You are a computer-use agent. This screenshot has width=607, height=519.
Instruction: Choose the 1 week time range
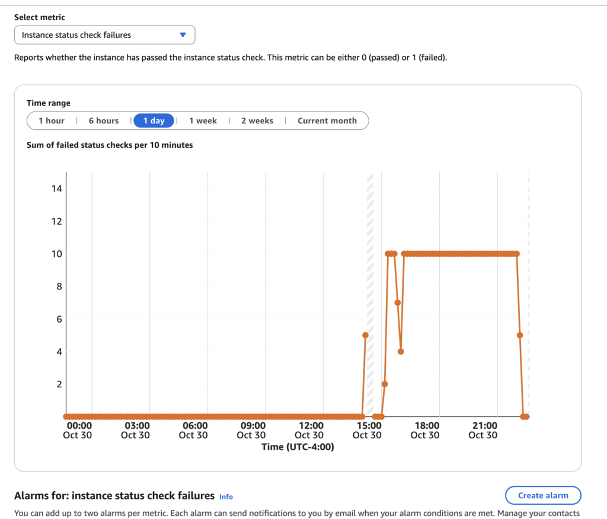point(203,120)
